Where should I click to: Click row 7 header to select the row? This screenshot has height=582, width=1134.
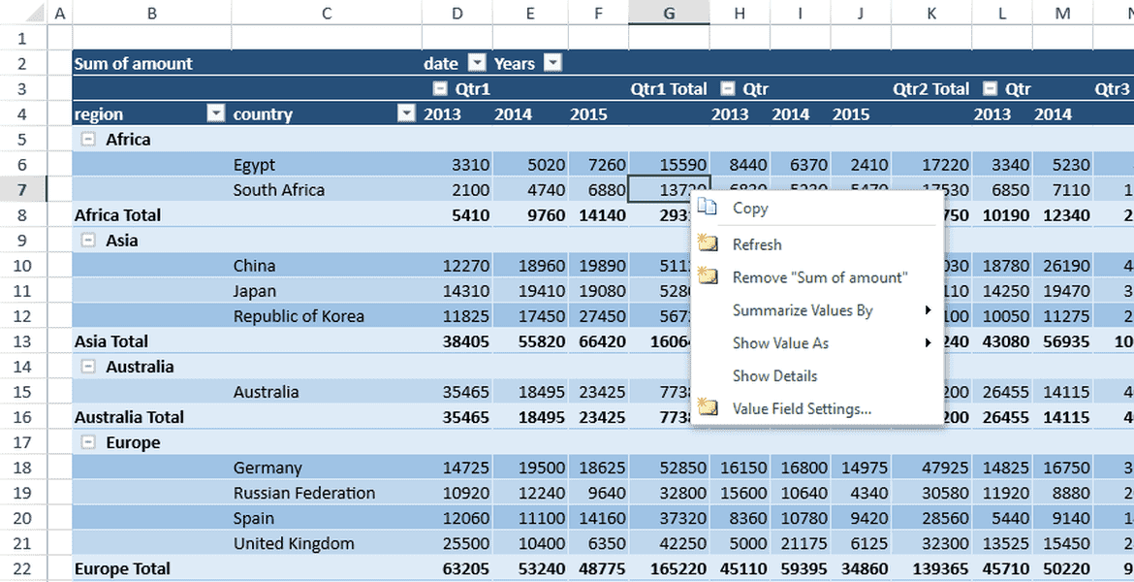[21, 189]
